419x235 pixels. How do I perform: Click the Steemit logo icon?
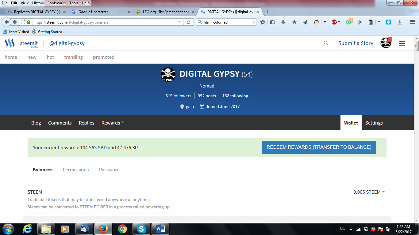pyautogui.click(x=10, y=43)
